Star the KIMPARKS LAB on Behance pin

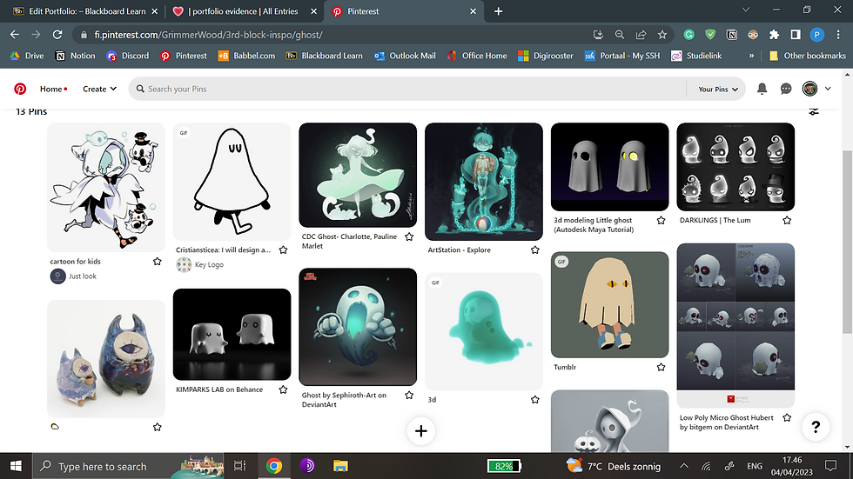(284, 390)
